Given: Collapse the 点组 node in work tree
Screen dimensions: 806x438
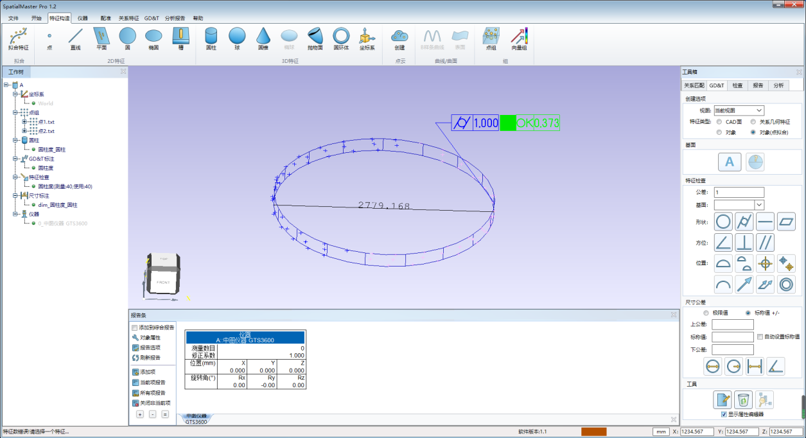Looking at the screenshot, I should [x=15, y=112].
